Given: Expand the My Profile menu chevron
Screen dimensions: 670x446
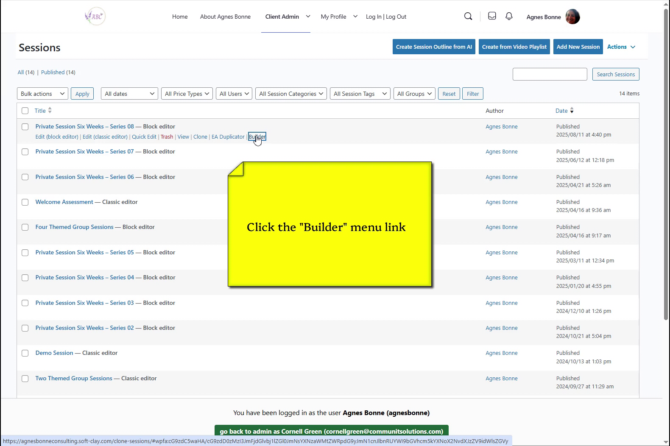Looking at the screenshot, I should tap(355, 17).
